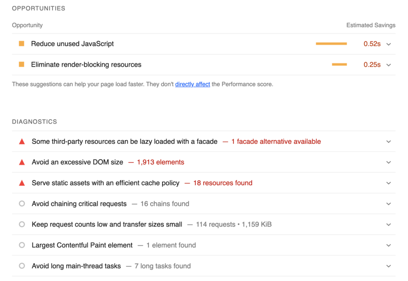Click the circle icon beside Largest Contentful Paint element
The image size is (408, 281).
click(x=22, y=245)
